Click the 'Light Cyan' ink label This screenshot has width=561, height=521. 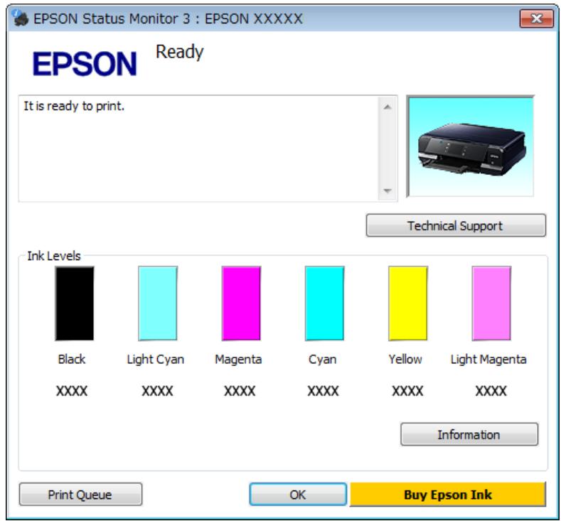click(156, 360)
